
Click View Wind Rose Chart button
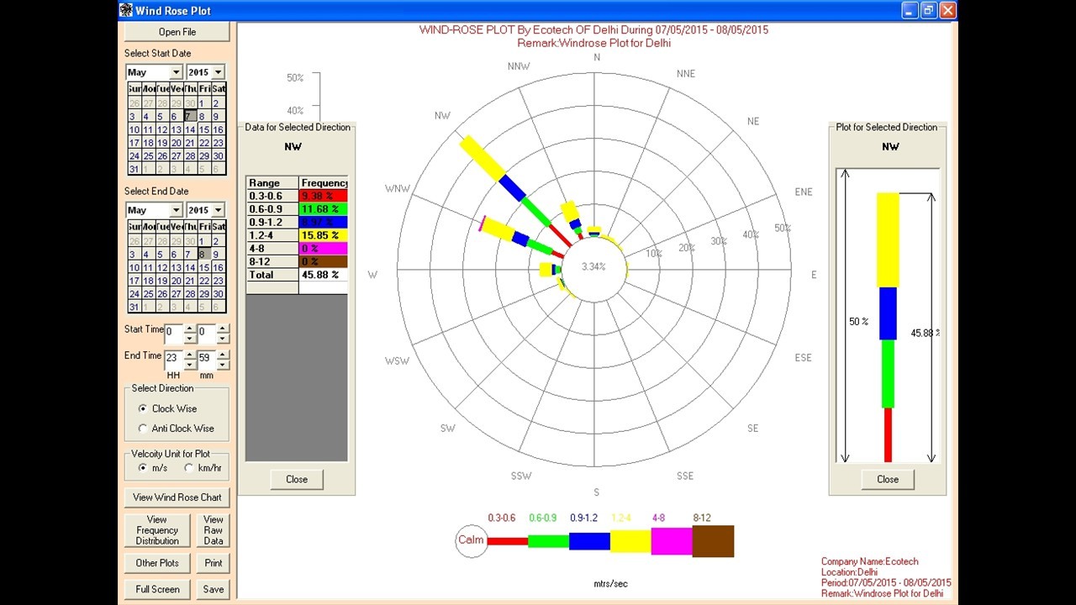coord(177,497)
